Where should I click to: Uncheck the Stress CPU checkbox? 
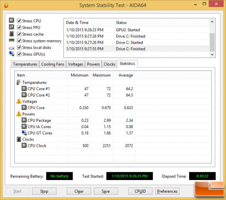click(x=19, y=21)
